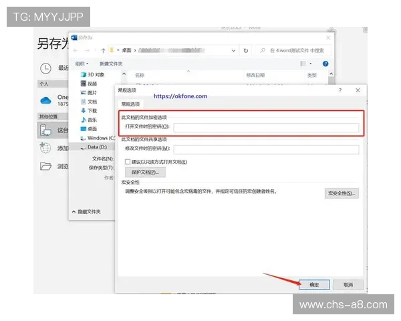The image size is (401, 321).
Task: Enable 建议以只读方式打开文档 checkbox
Action: coord(128,162)
